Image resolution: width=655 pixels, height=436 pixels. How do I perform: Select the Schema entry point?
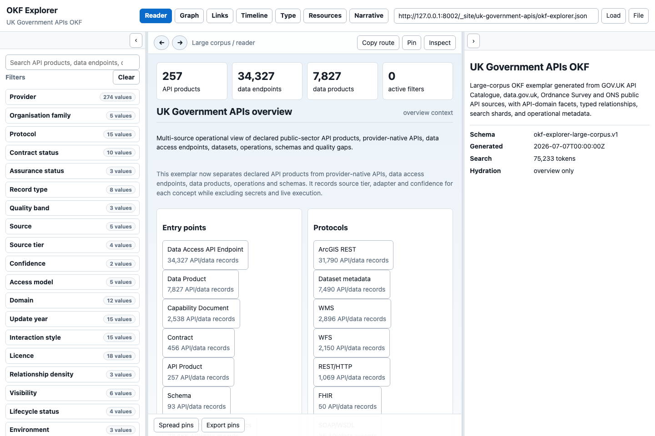click(196, 401)
